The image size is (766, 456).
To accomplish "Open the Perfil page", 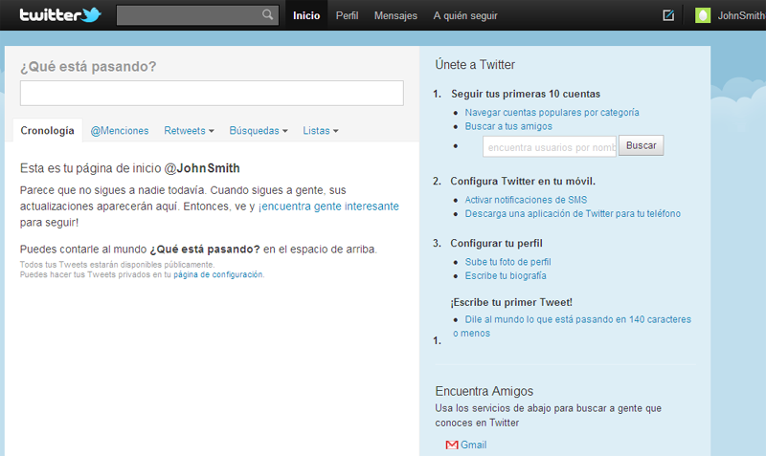I will tap(347, 15).
